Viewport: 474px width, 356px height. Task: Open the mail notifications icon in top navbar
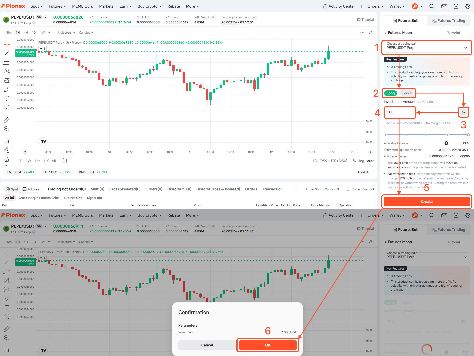[x=444, y=6]
